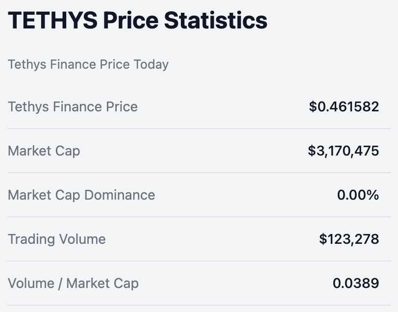Click the word Dominance in the third row
This screenshot has height=312, width=398.
[120, 195]
